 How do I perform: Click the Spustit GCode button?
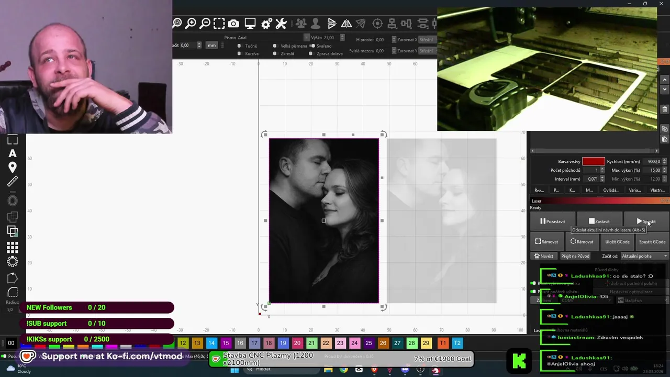(652, 242)
